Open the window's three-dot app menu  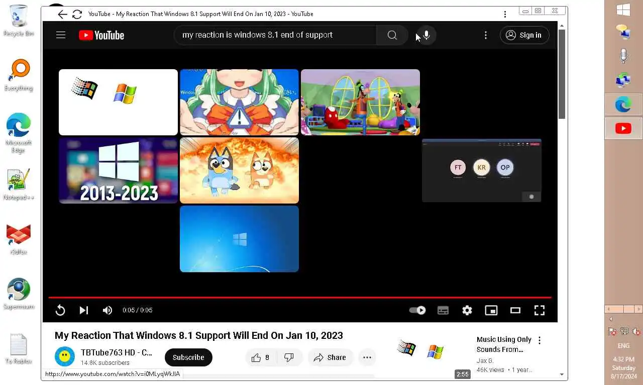click(x=505, y=14)
